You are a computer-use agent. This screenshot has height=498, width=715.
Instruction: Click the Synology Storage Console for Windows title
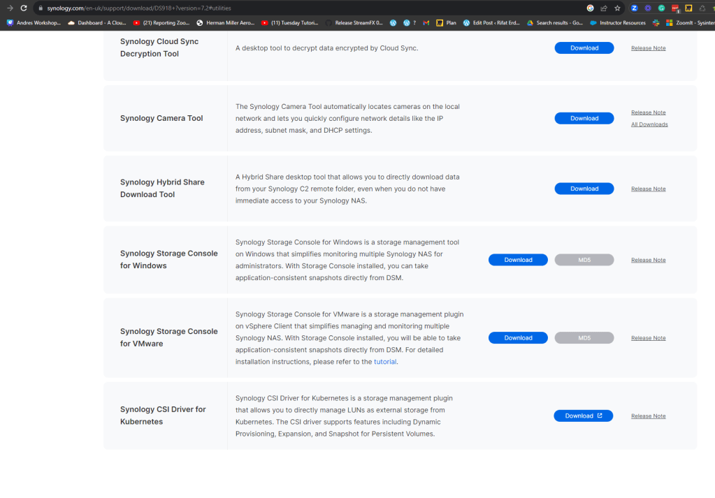click(168, 259)
